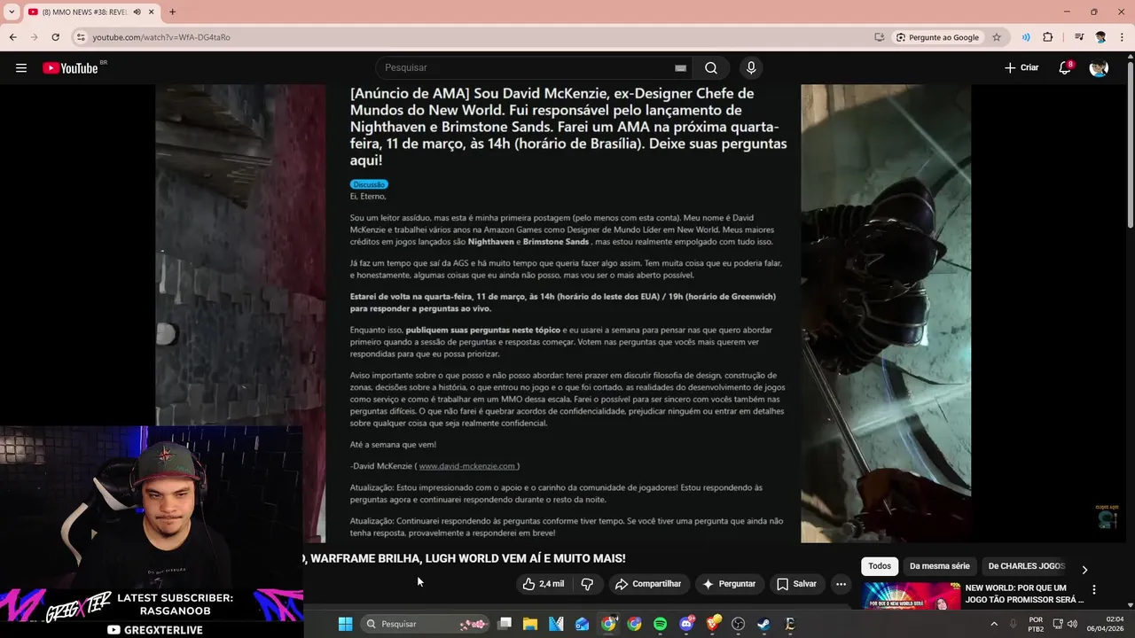Switch the POR PTB2 input language
The image size is (1135, 638).
(x=1036, y=624)
